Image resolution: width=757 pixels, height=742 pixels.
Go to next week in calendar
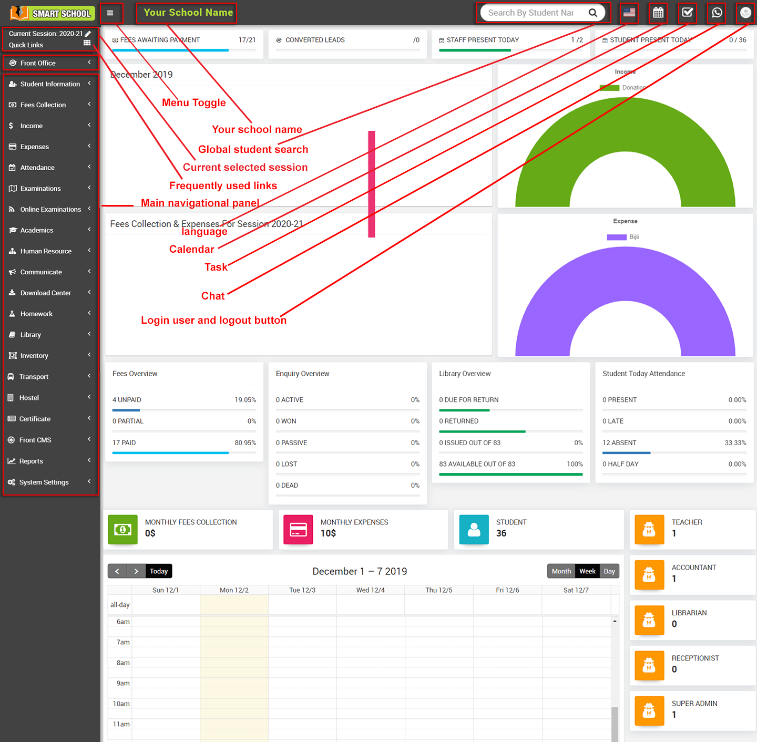136,571
